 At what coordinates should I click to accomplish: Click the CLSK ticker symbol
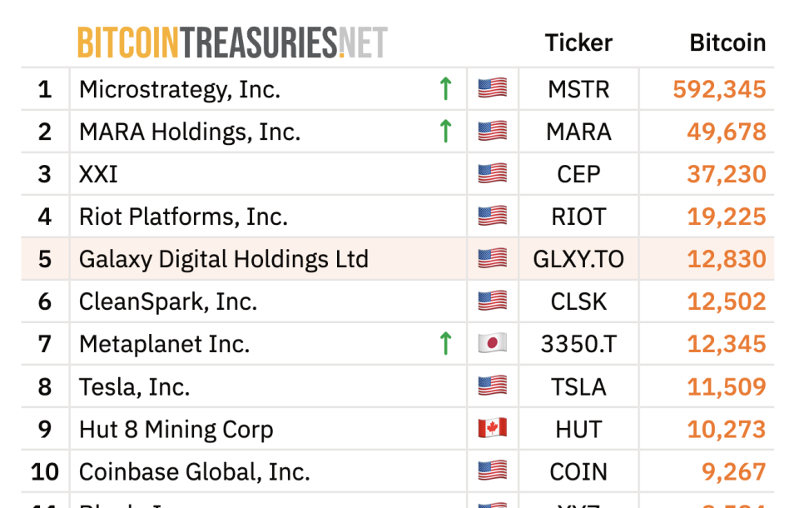click(578, 301)
